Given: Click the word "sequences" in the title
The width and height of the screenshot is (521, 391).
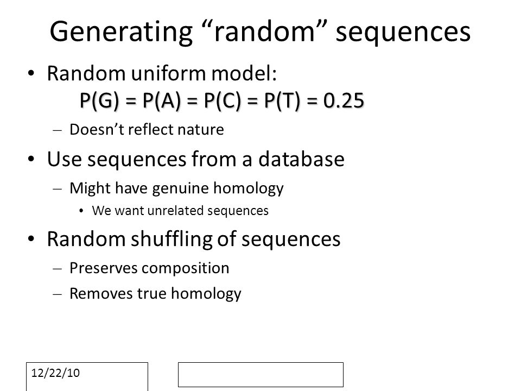Looking at the screenshot, I should point(403,33).
